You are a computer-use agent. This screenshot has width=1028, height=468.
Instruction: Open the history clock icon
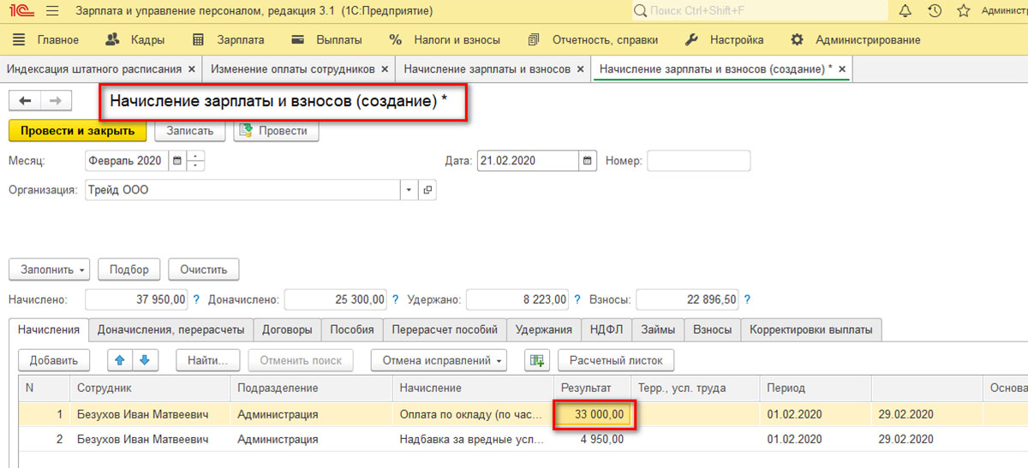pyautogui.click(x=935, y=11)
